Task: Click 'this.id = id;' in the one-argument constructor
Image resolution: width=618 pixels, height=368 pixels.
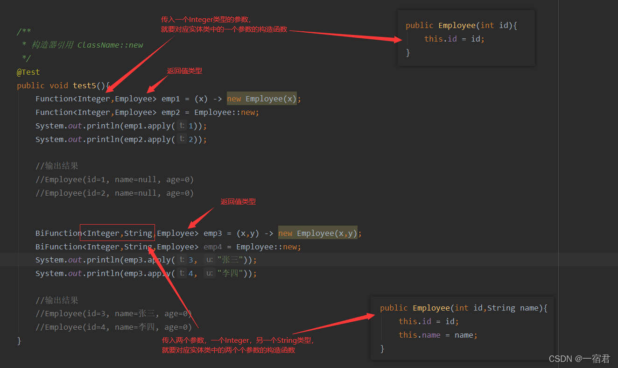Action: [455, 39]
